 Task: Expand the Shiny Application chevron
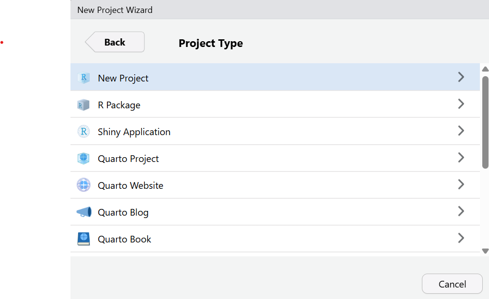pos(461,130)
